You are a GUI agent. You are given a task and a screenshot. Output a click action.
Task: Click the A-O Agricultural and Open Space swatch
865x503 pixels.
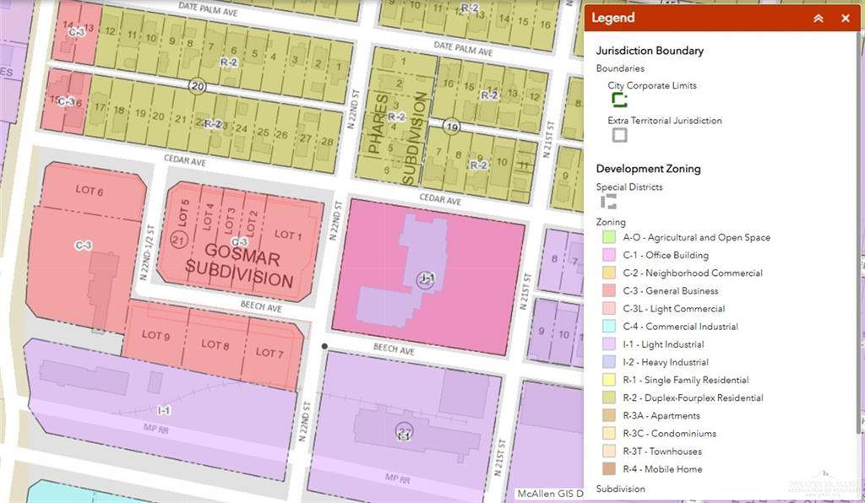(608, 238)
